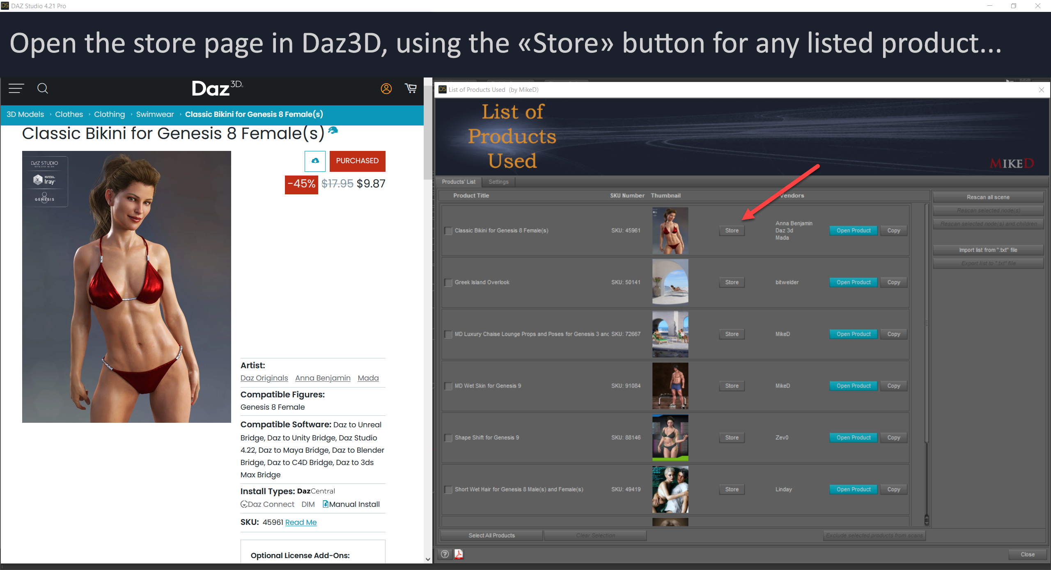Click the products list vertical scrollbar
The height and width of the screenshot is (570, 1051).
point(927,324)
